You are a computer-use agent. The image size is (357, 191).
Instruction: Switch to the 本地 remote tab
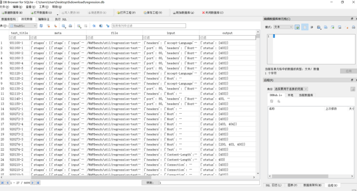coord(290,95)
